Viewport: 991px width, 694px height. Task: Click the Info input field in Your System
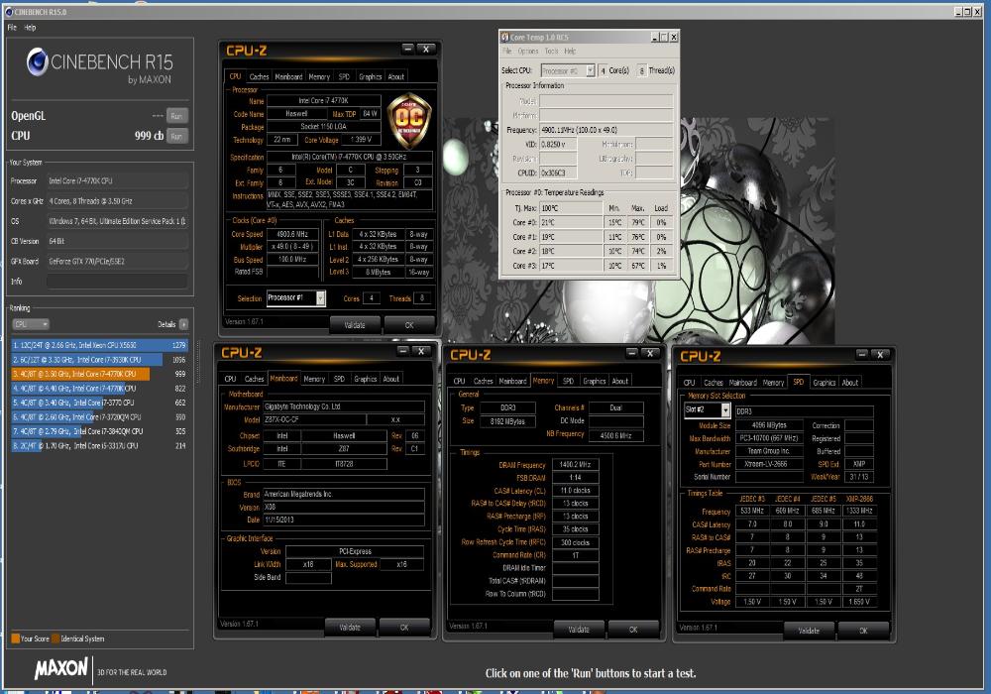[x=117, y=282]
